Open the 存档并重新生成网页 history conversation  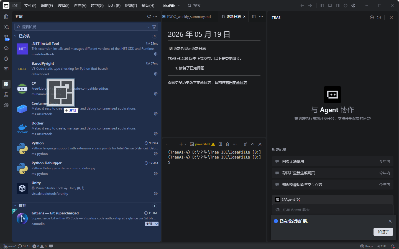(x=332, y=173)
